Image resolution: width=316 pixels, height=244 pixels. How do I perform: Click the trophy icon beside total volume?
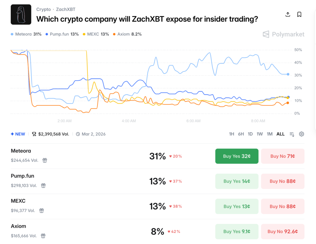(34, 134)
